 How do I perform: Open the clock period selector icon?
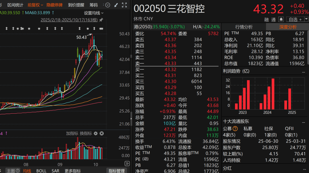tap(108, 5)
